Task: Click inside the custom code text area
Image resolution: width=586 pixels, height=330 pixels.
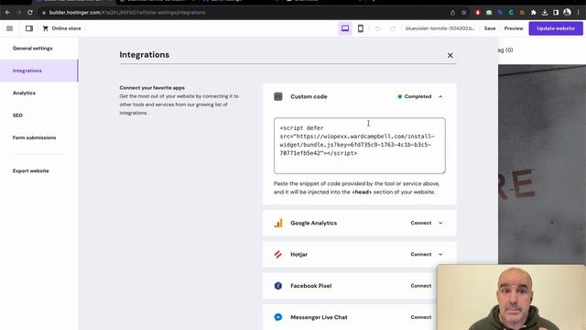Action: (x=360, y=146)
